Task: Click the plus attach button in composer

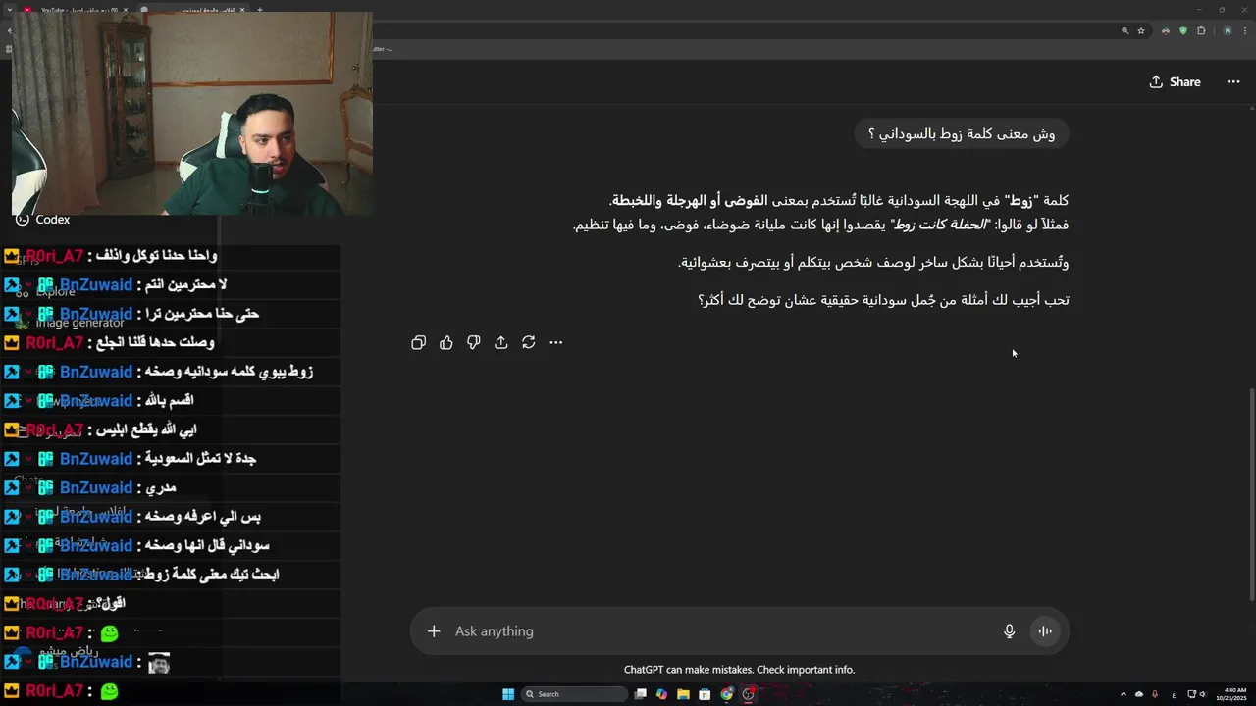Action: point(434,631)
